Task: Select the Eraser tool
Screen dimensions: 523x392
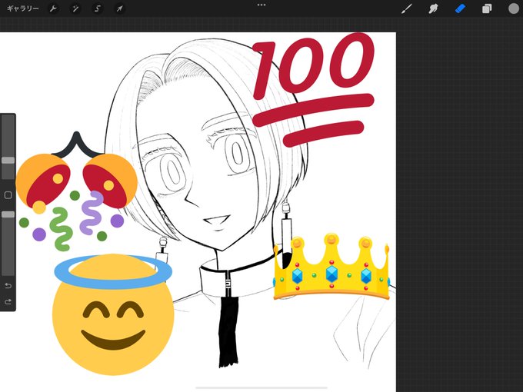Action: [460, 8]
